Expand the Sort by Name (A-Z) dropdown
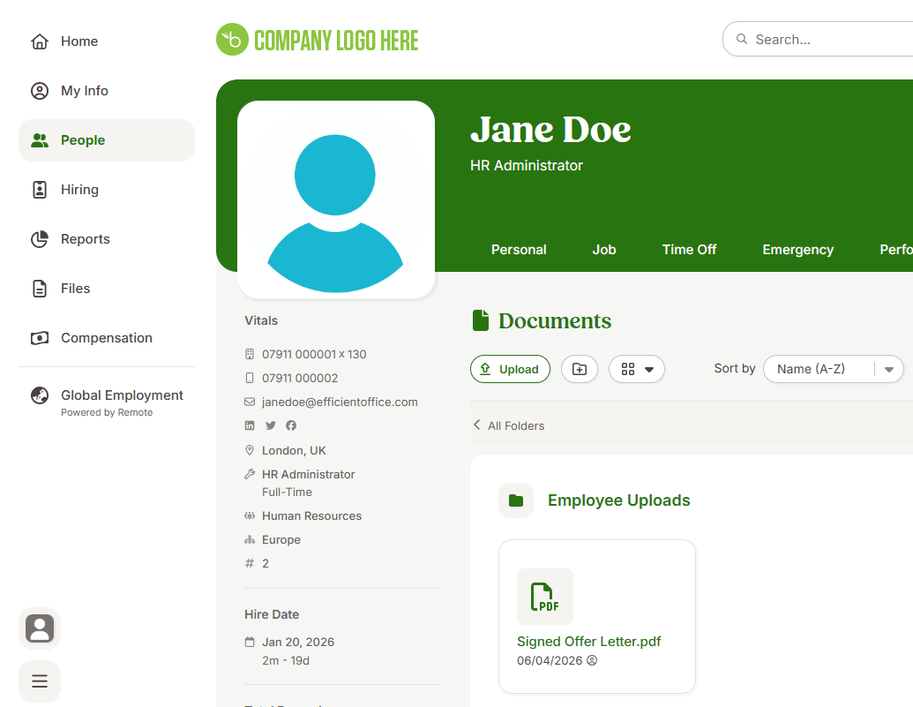913x707 pixels. [x=833, y=369]
